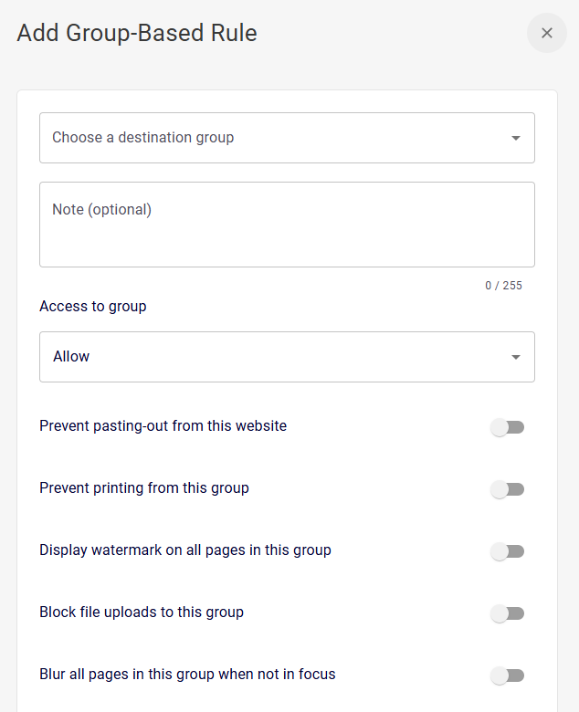This screenshot has width=579, height=712.
Task: Click the Blur all pages when not in focus label
Action: pyautogui.click(x=187, y=675)
